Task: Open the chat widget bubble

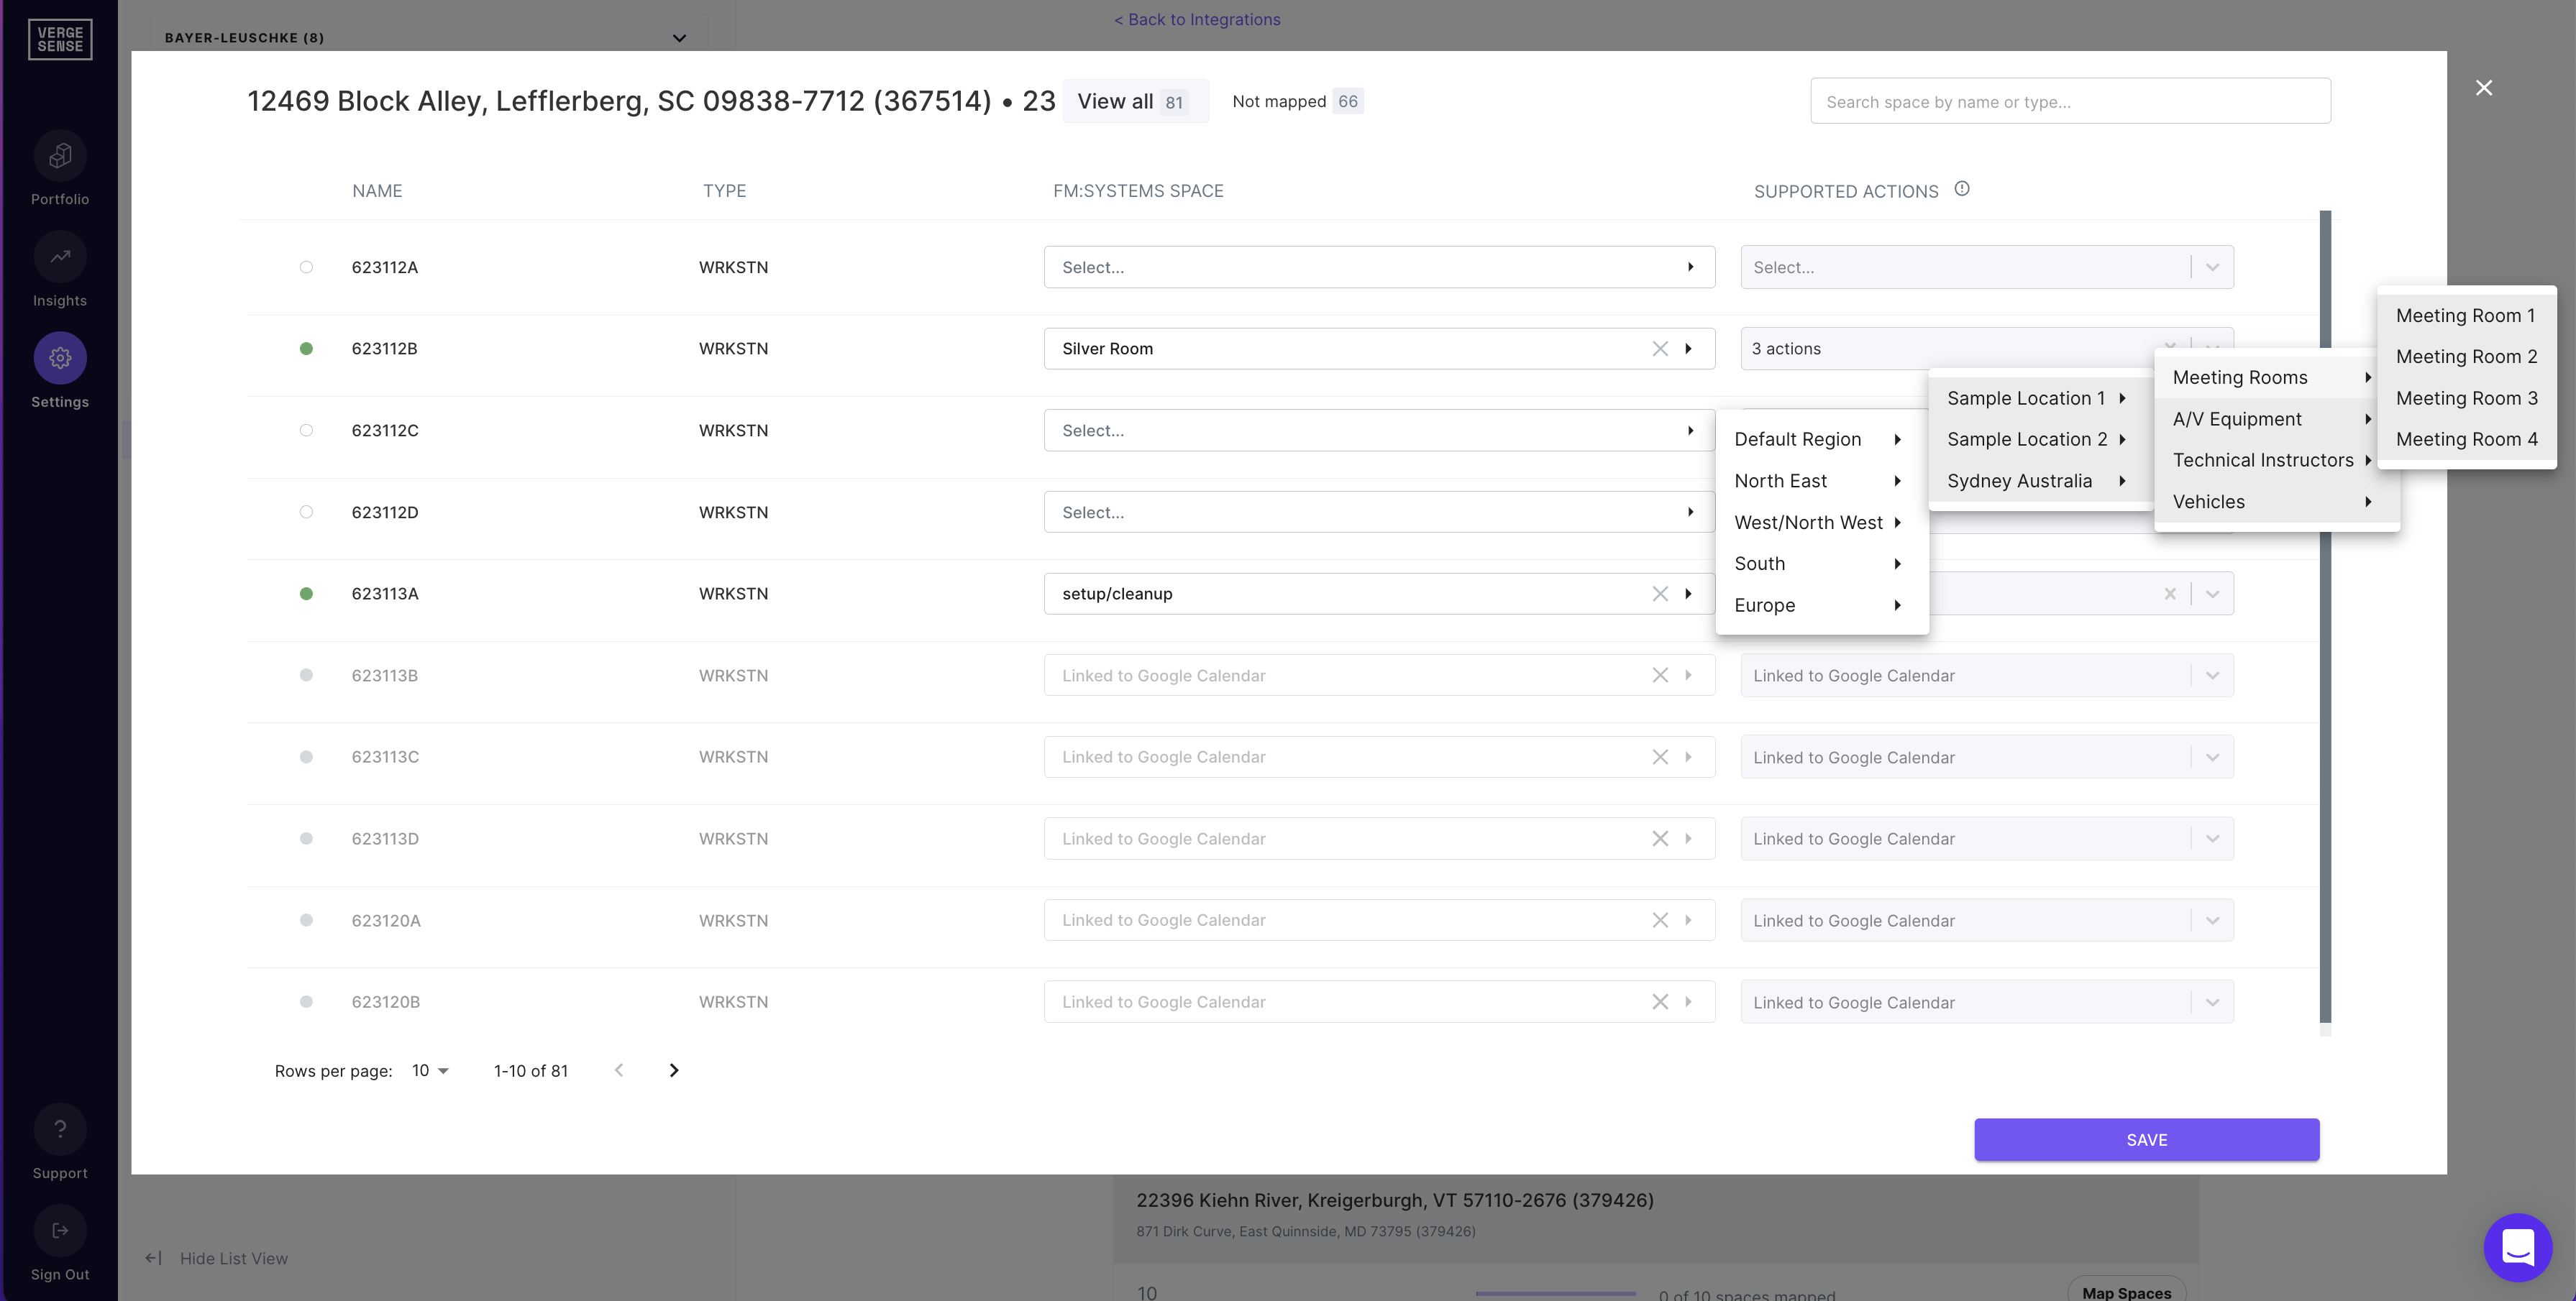Action: click(x=2518, y=1247)
